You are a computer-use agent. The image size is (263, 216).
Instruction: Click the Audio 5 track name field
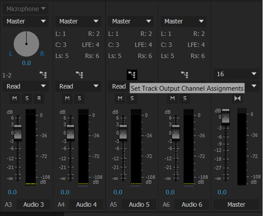click(139, 204)
